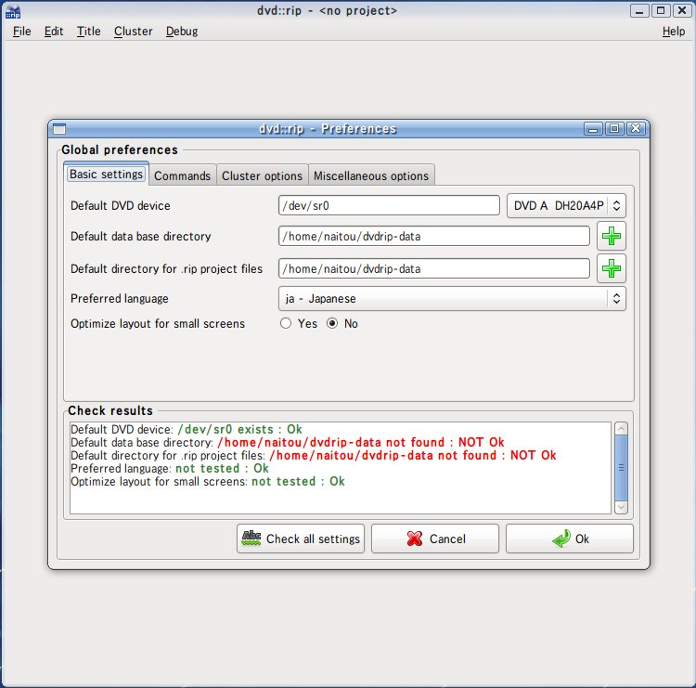Screen dimensions: 696x688
Task: Click the 'Default DVD device' setting label
Action: 121,205
